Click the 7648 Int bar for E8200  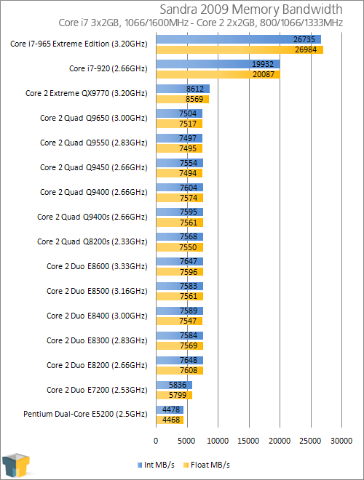tap(180, 360)
